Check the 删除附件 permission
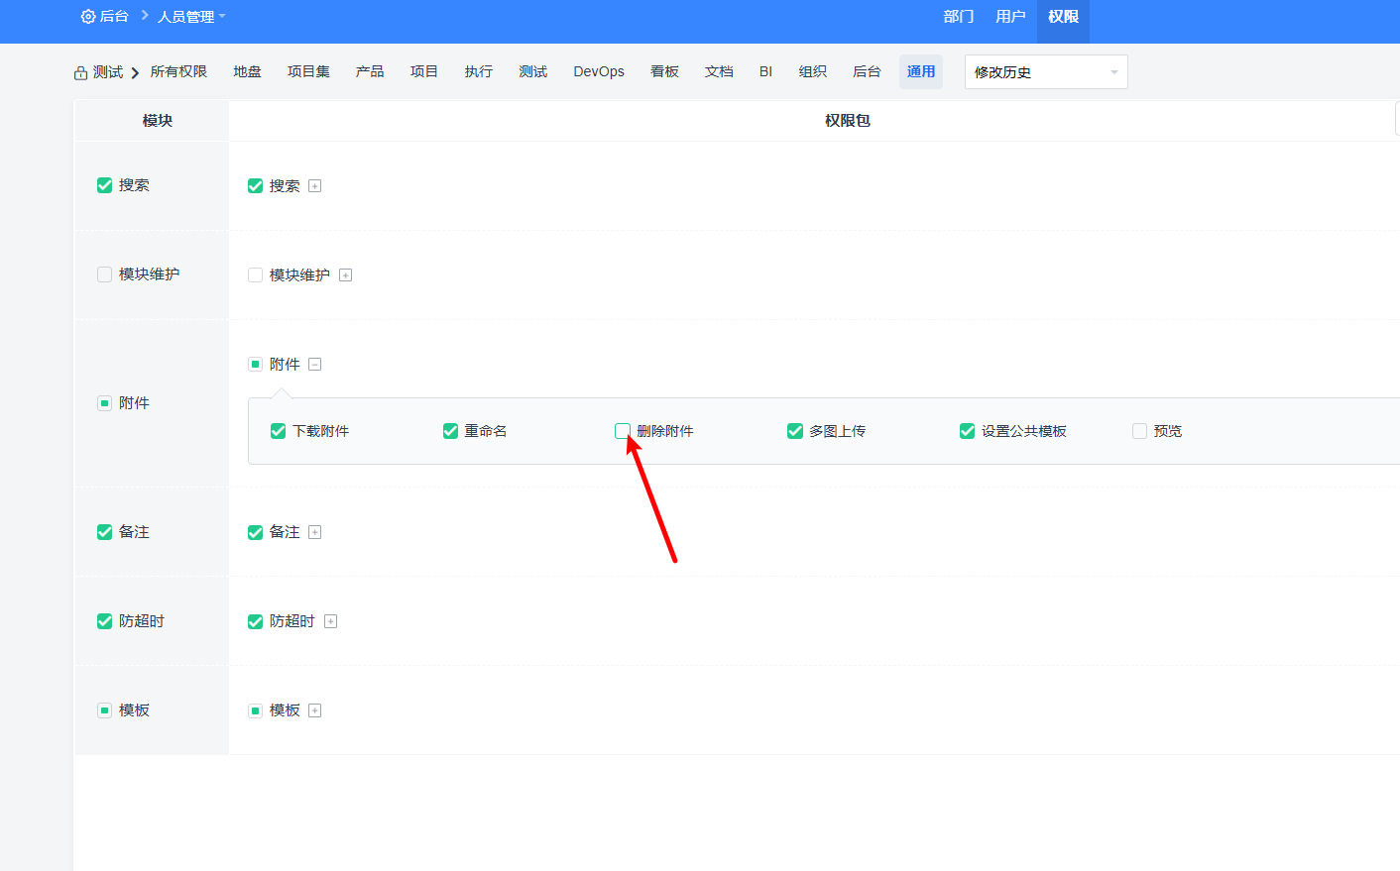 [623, 431]
